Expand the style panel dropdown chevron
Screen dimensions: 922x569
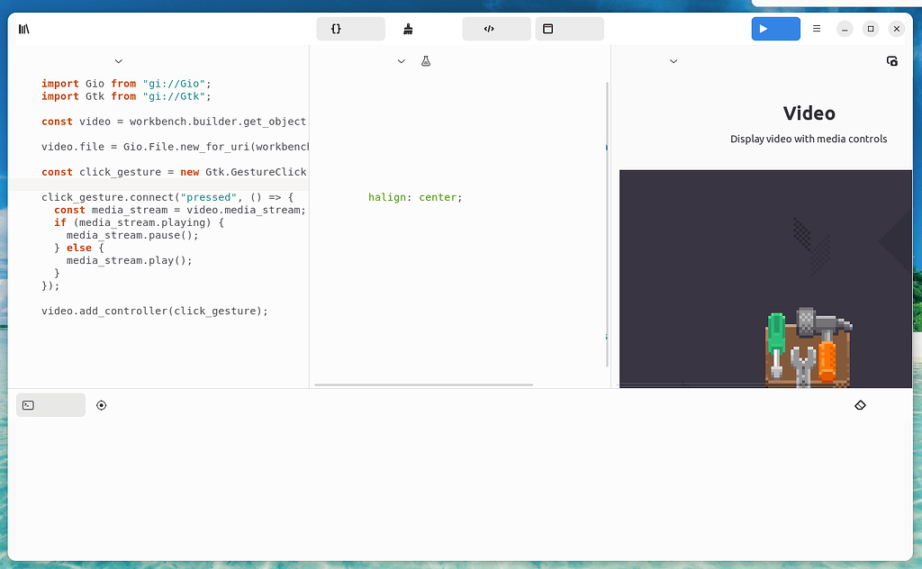(x=402, y=61)
